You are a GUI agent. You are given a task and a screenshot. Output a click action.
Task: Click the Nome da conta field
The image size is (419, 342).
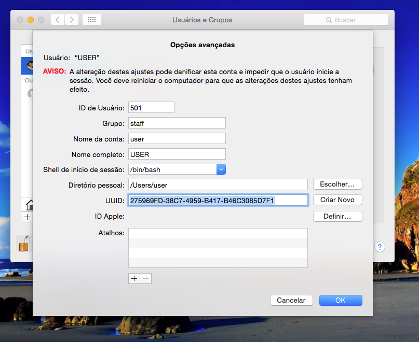[x=177, y=139]
